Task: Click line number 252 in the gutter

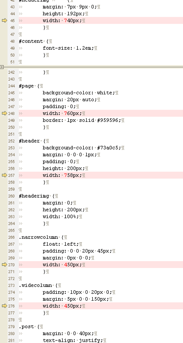Action: click(x=12, y=141)
